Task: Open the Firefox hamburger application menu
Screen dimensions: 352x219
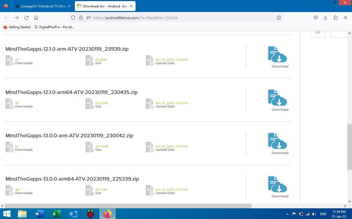Action: (x=345, y=18)
